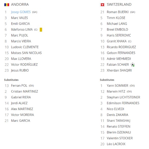
Task: Select substitute Stephan LICHTSTEINER
Action: pyautogui.click(x=123, y=97)
